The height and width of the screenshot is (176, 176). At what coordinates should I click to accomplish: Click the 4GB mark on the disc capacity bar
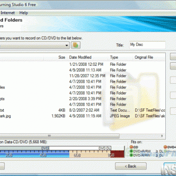(43, 155)
